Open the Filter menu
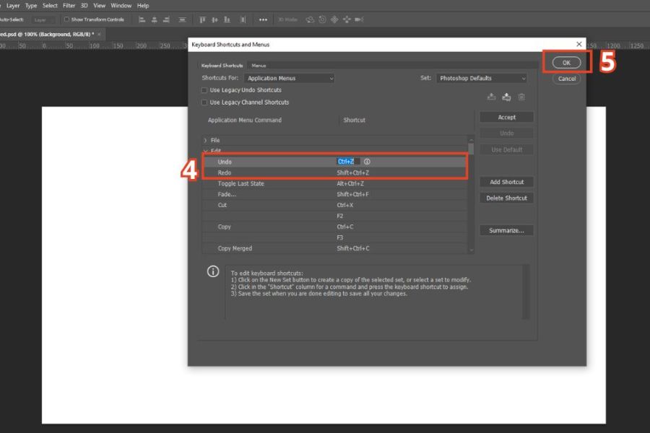 (69, 5)
